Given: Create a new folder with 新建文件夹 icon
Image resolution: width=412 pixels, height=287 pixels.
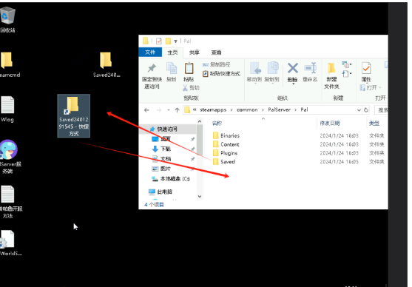Looking at the screenshot, I should tap(331, 68).
